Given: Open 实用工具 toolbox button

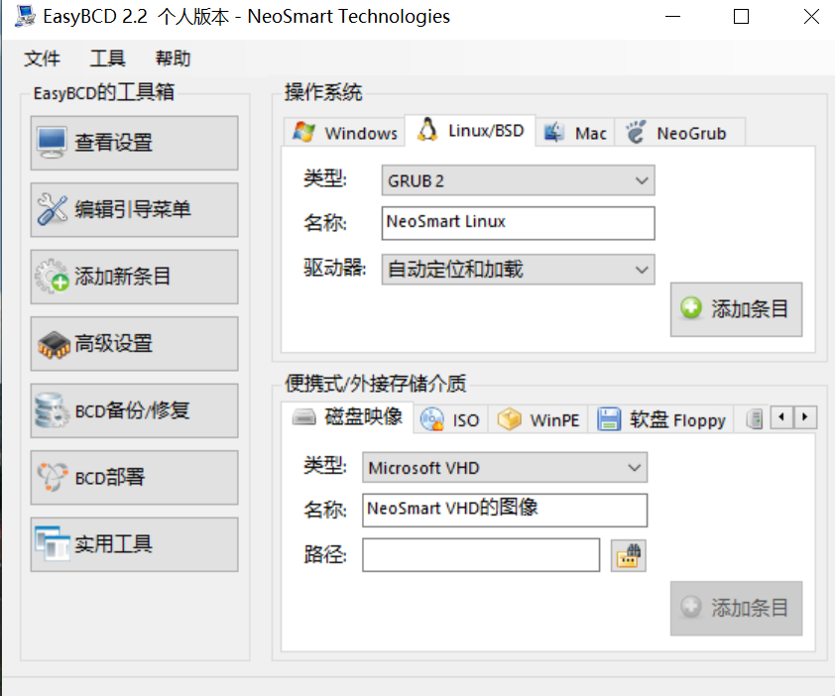Looking at the screenshot, I should pyautogui.click(x=134, y=544).
